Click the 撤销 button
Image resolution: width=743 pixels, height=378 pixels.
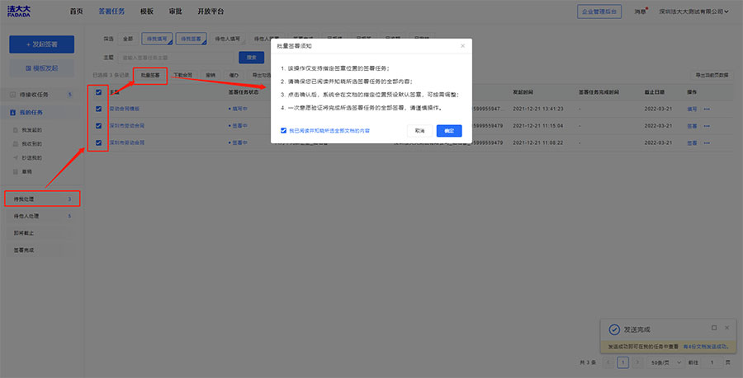[x=211, y=75]
